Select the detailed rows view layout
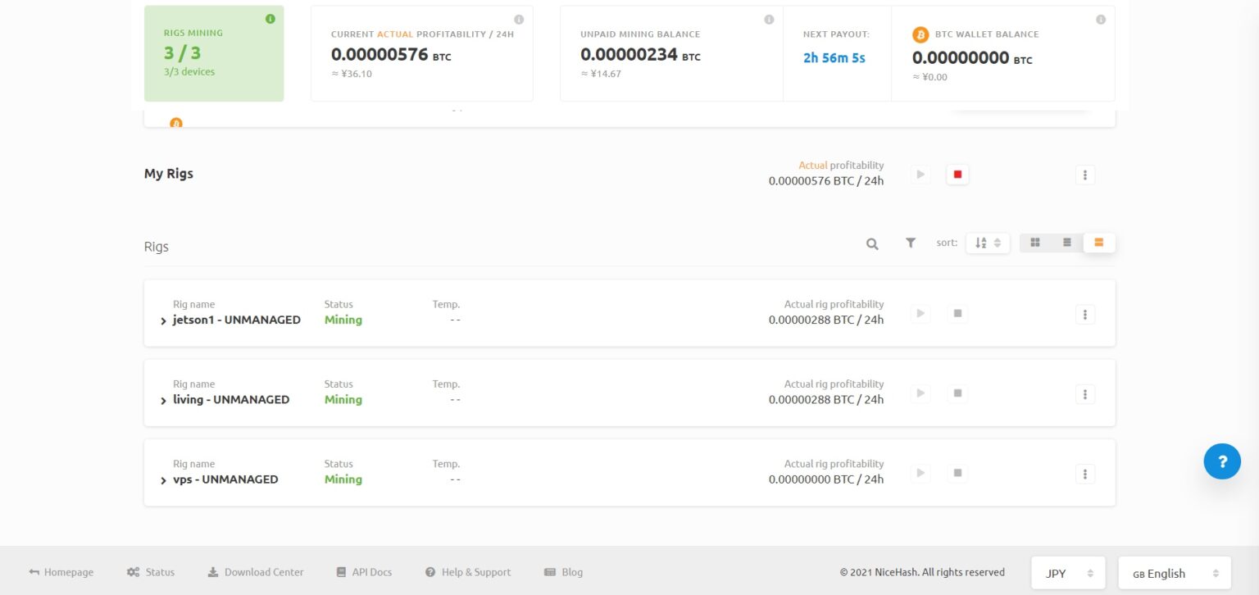The image size is (1259, 595). pyautogui.click(x=1099, y=243)
